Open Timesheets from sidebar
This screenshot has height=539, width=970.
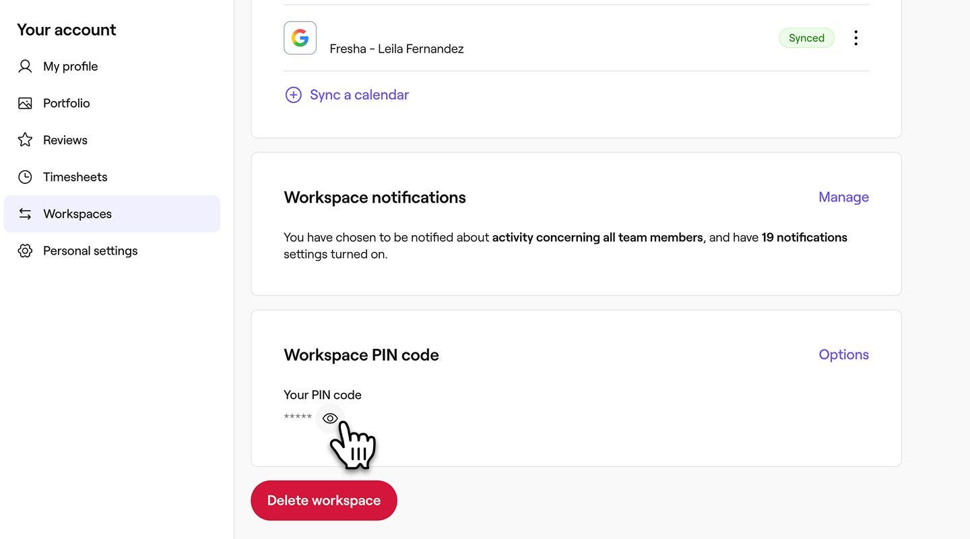pyautogui.click(x=75, y=177)
